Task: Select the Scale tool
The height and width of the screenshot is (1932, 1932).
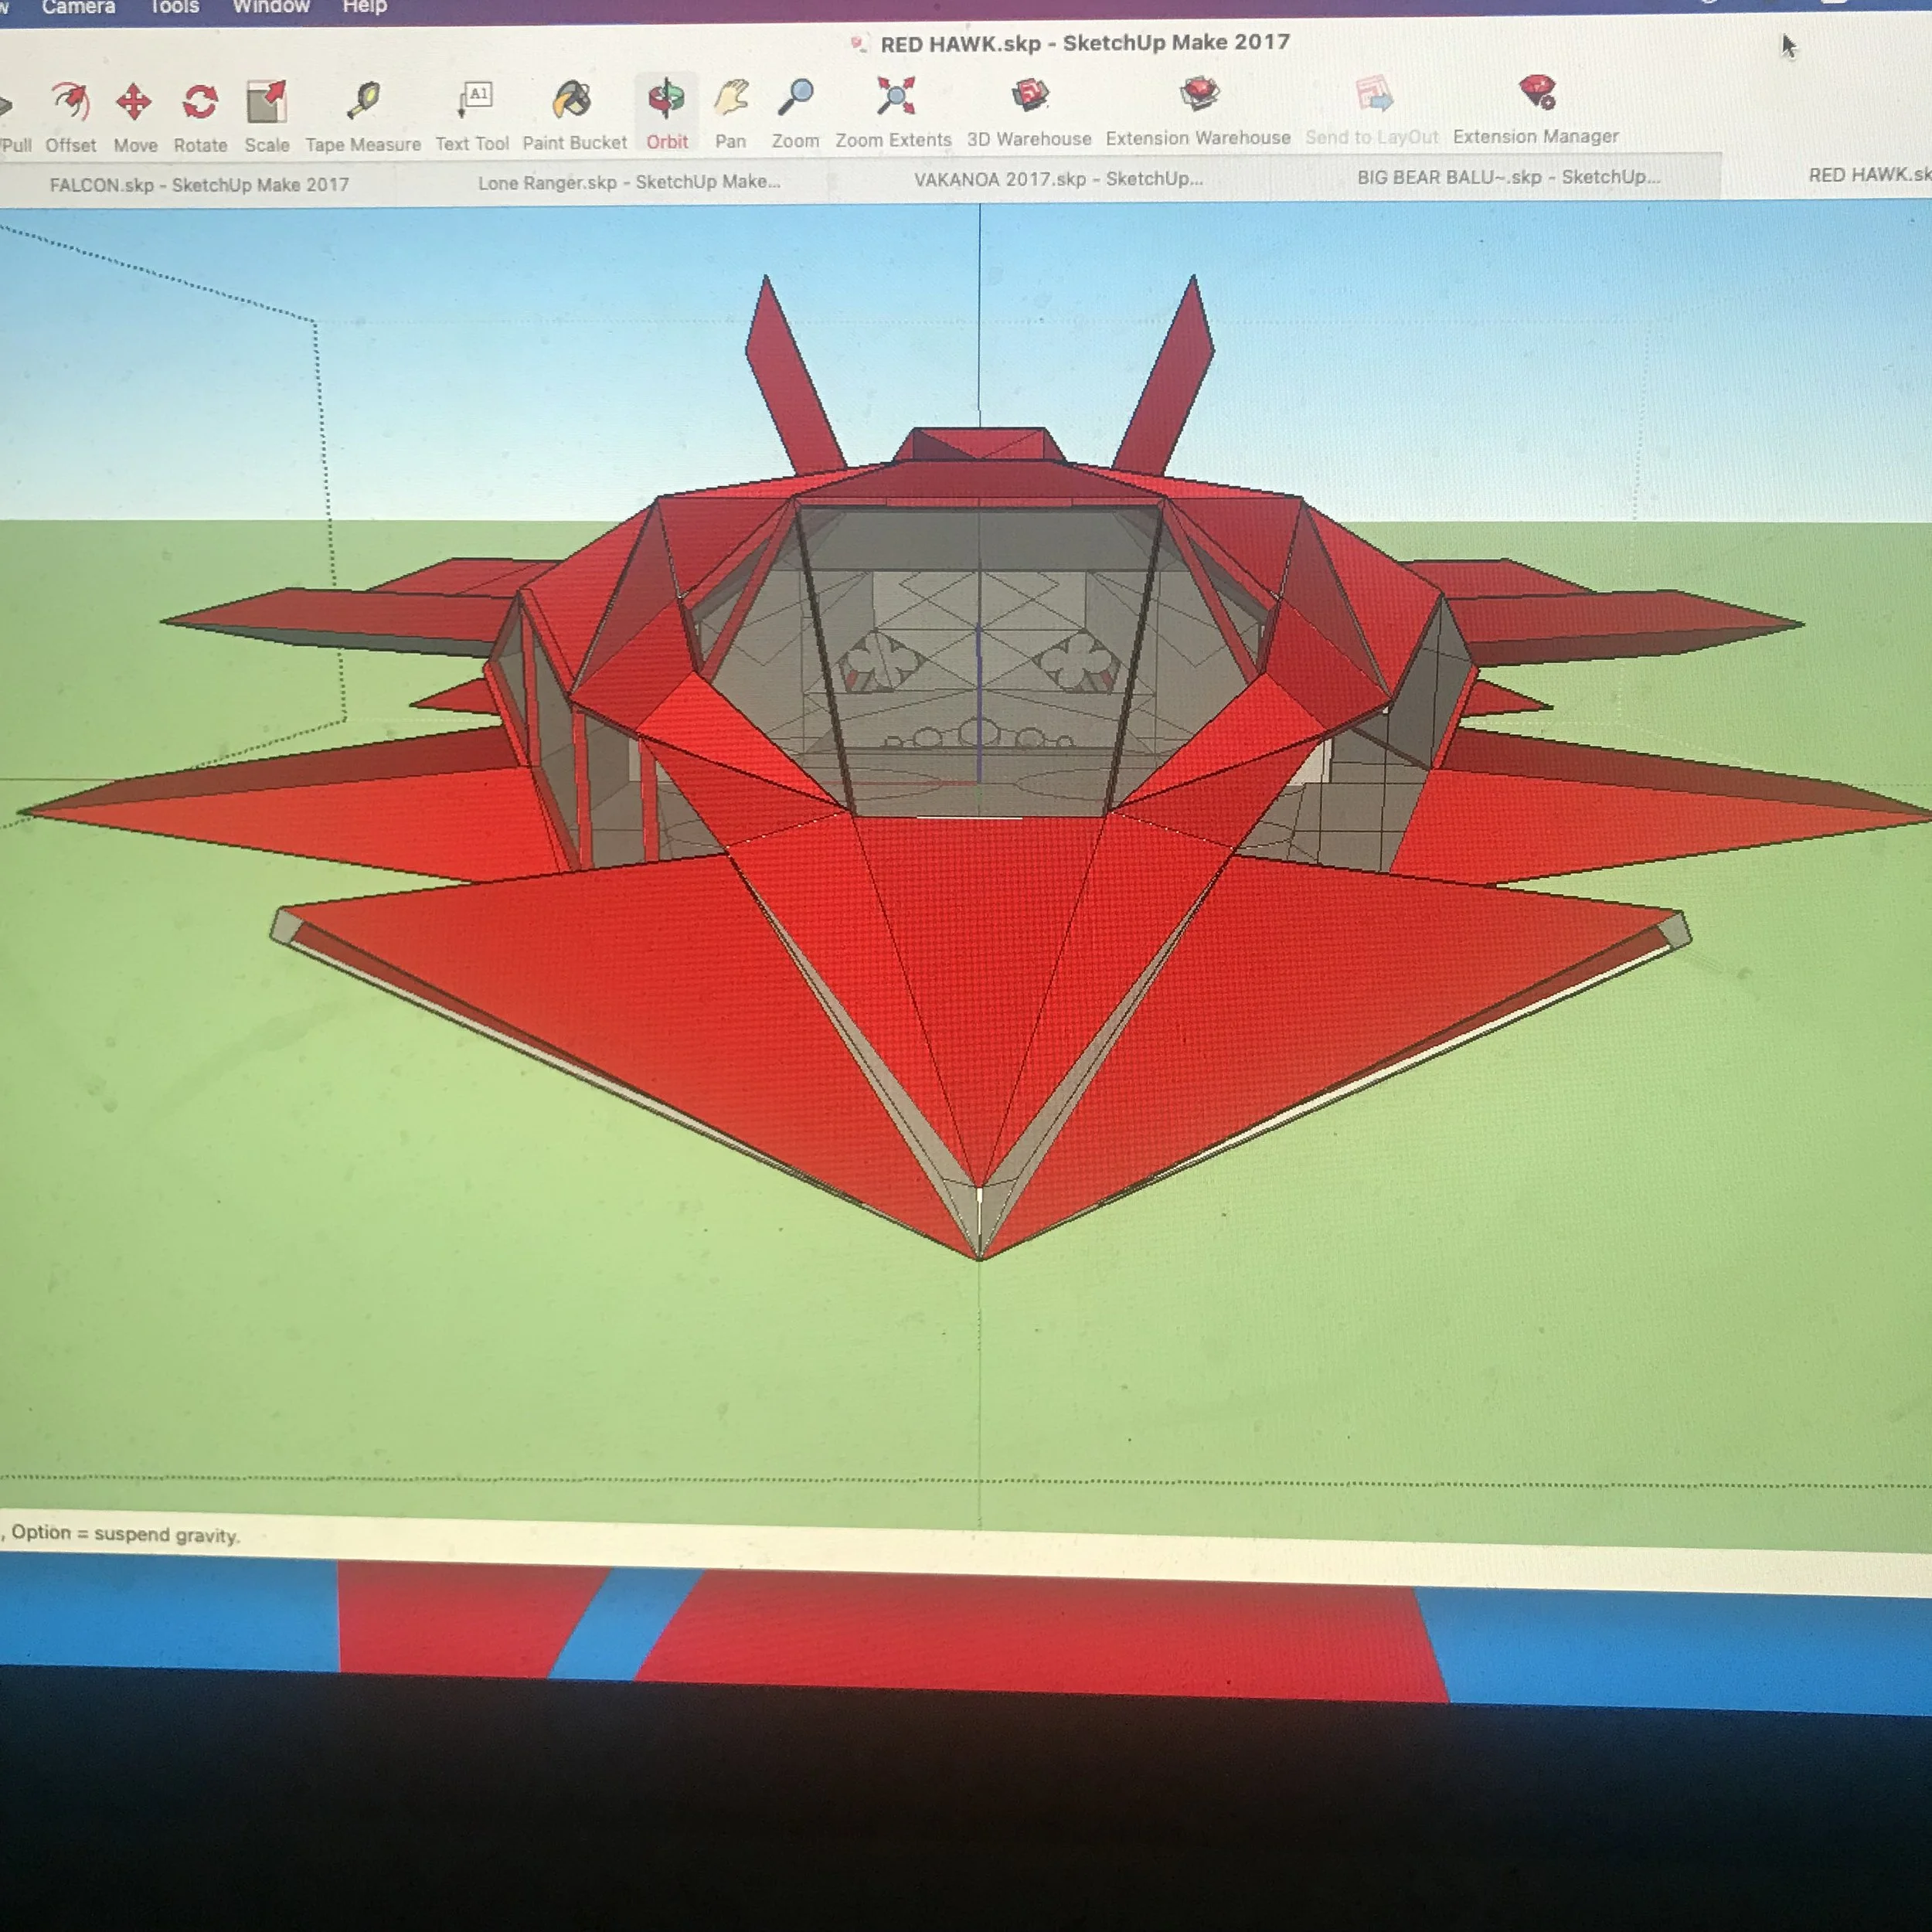Action: (x=267, y=103)
